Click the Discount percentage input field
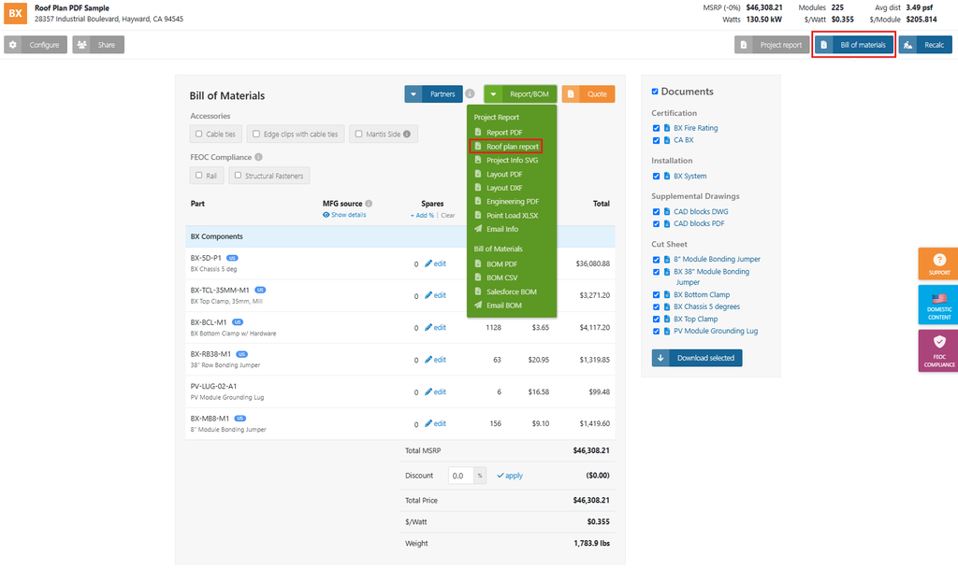This screenshot has height=569, width=958. (461, 476)
